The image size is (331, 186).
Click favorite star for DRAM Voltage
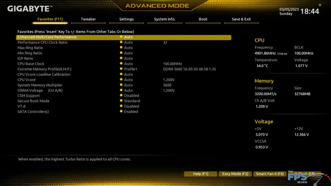[x=121, y=90]
